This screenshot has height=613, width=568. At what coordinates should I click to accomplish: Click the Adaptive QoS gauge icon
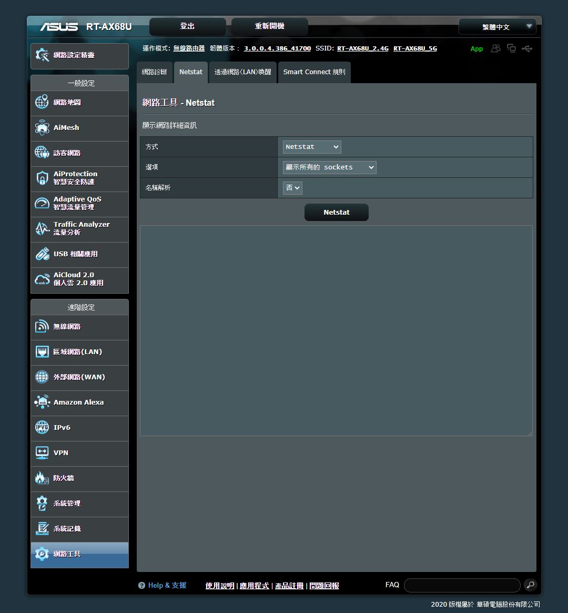coord(42,203)
